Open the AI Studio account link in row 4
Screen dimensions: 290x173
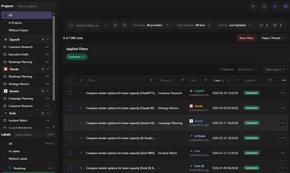click(200, 136)
